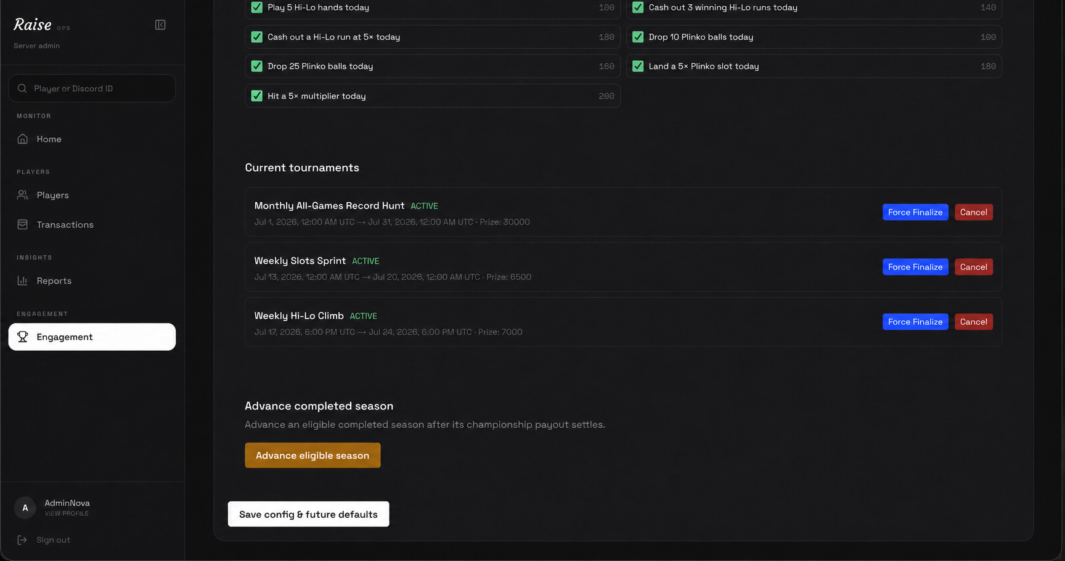Click the Monthly All-Games Record Hunt title

click(329, 205)
